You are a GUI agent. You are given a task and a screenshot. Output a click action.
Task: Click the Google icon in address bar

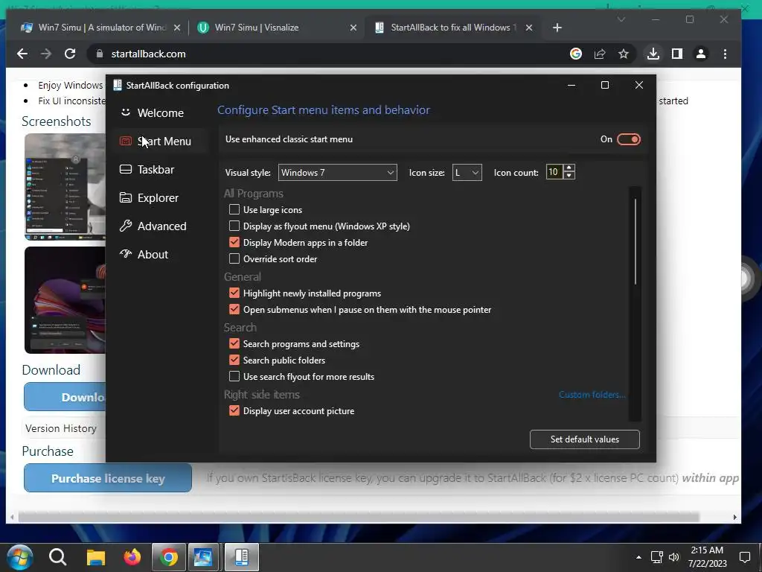[576, 54]
